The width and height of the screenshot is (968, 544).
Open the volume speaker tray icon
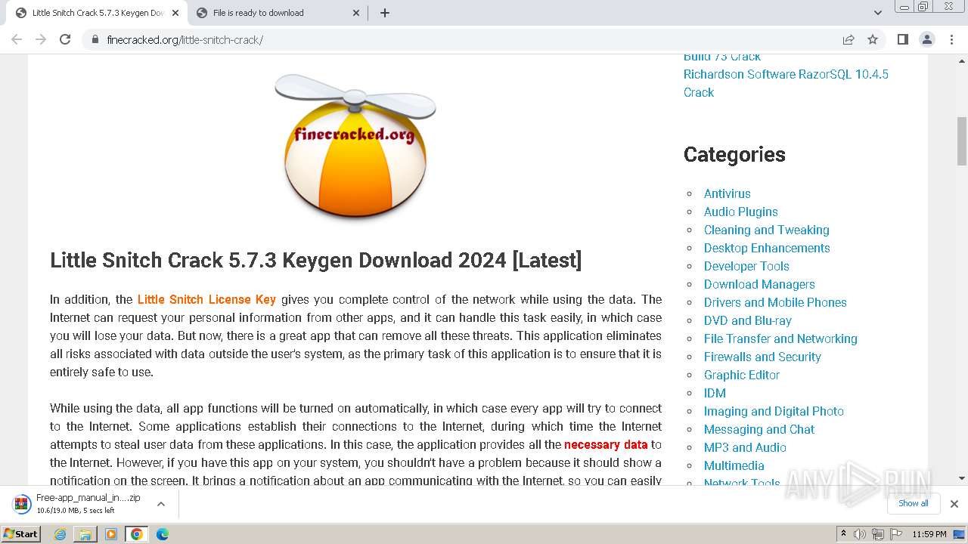[x=860, y=534]
